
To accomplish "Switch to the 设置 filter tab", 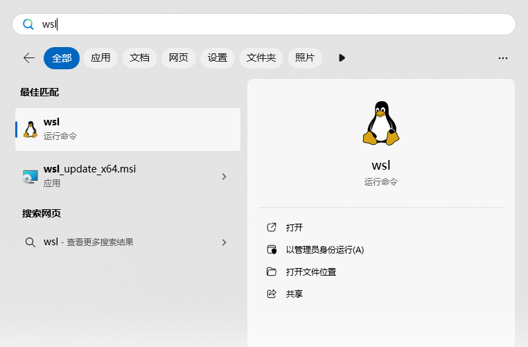I will (x=217, y=58).
